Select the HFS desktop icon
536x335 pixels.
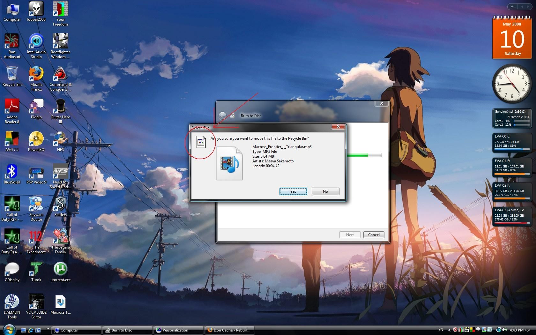pyautogui.click(x=60, y=141)
